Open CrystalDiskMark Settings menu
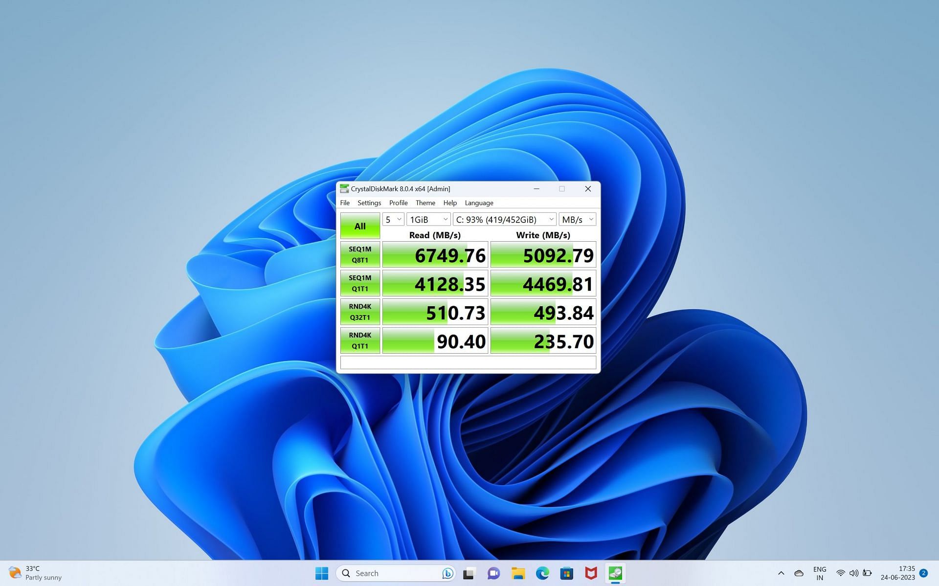 point(369,203)
